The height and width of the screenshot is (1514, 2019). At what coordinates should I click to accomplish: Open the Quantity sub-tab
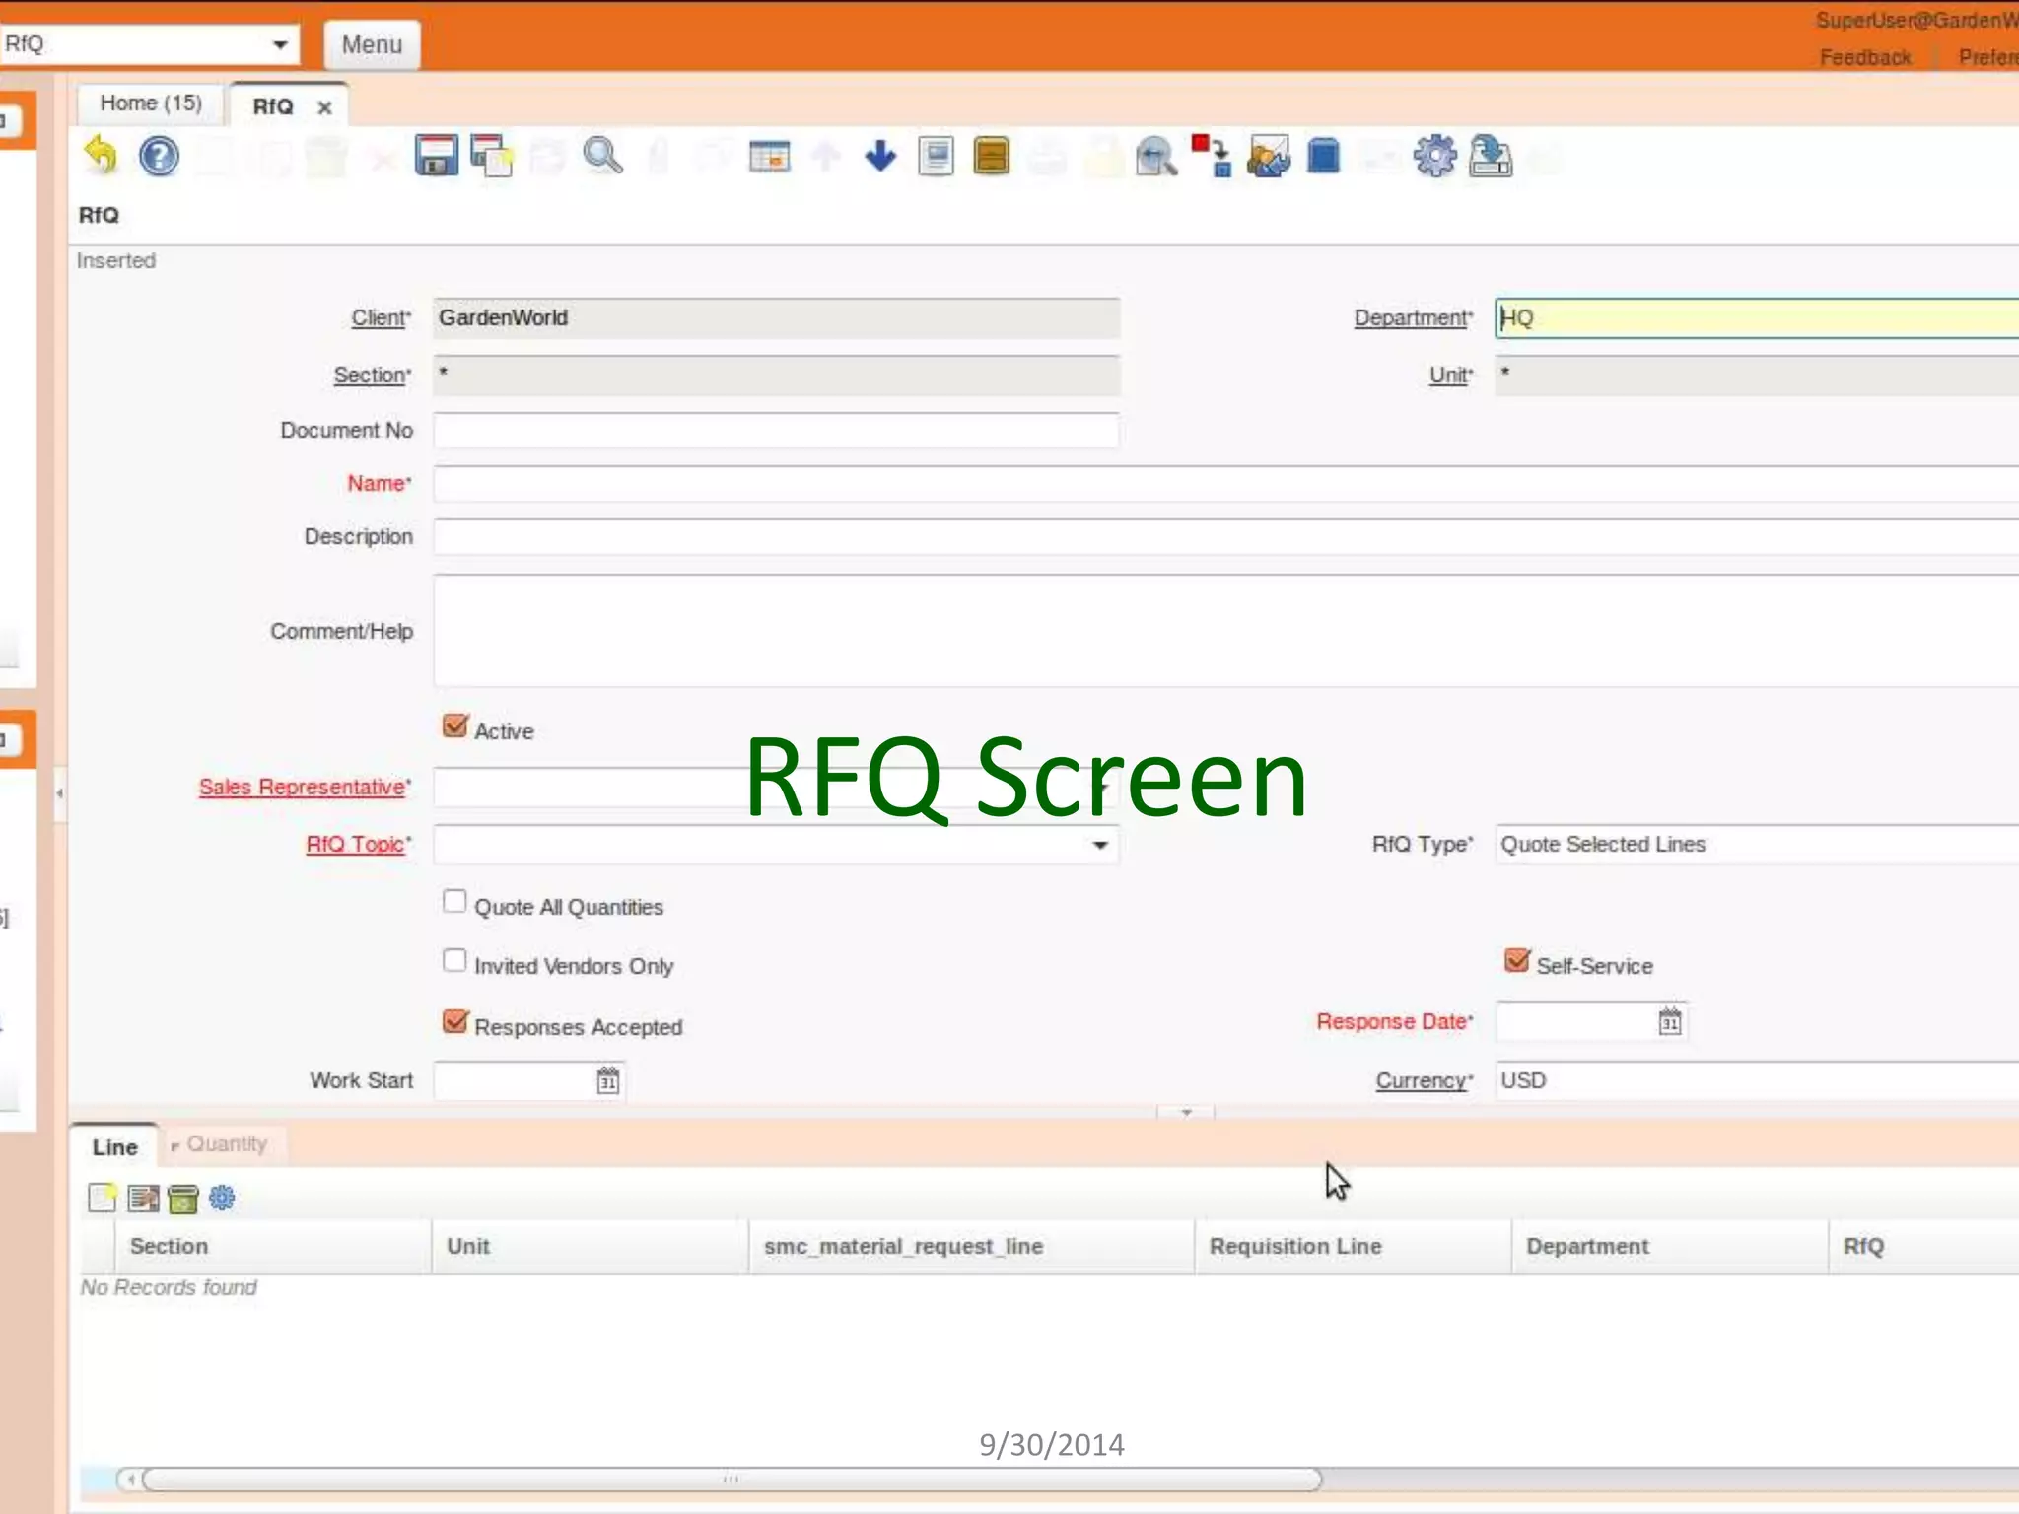point(226,1144)
